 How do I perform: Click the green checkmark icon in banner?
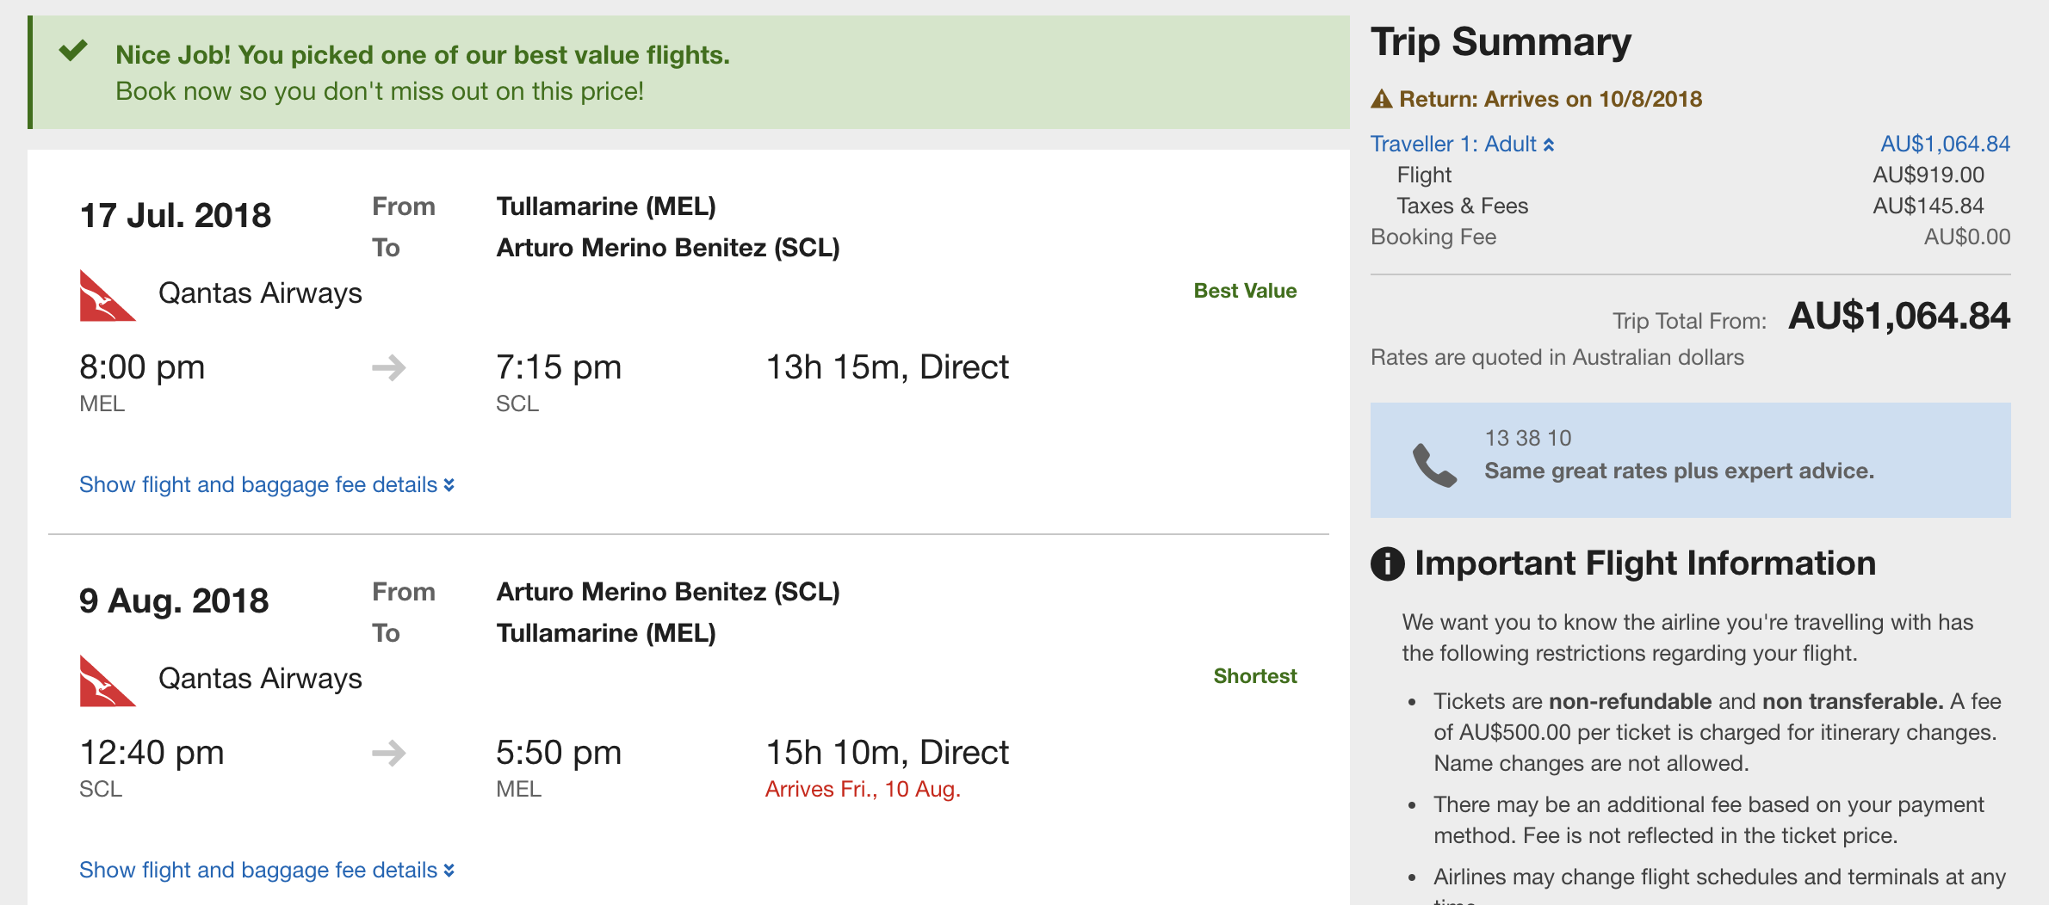73,51
